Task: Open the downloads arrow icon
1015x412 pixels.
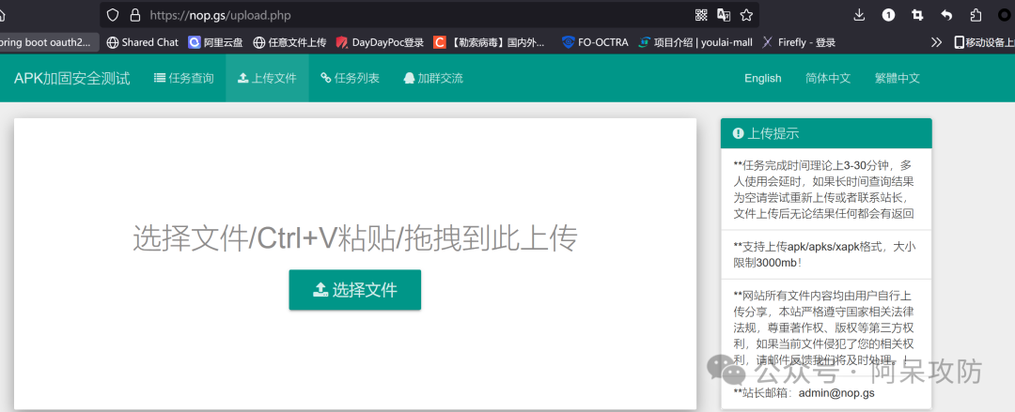Action: [x=859, y=15]
